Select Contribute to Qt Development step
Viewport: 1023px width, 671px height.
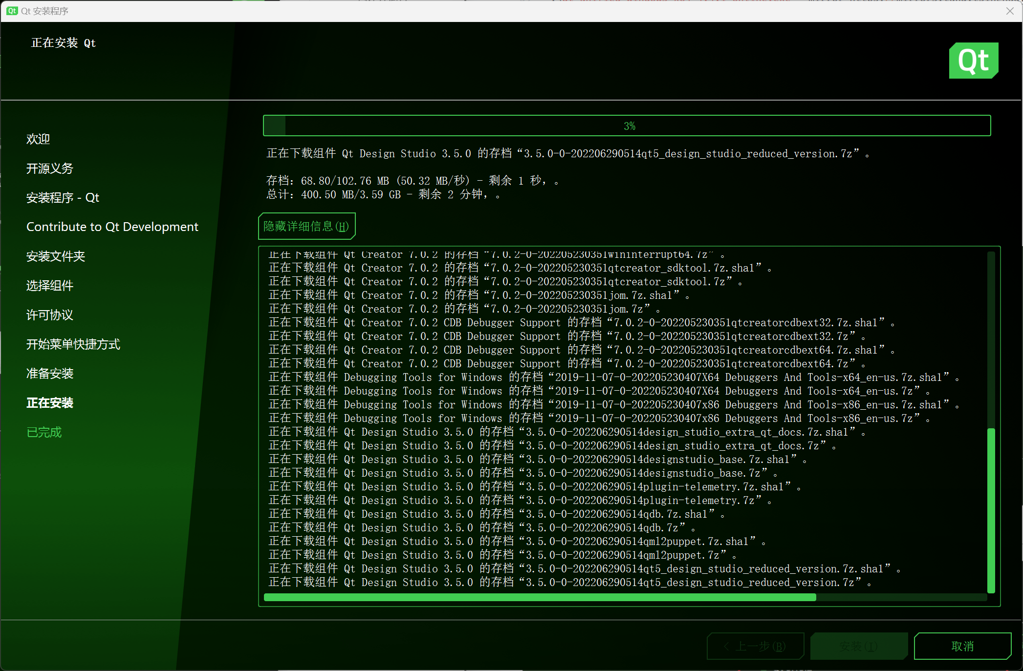pyautogui.click(x=112, y=227)
